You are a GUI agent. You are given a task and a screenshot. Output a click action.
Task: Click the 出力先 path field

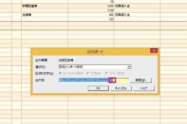94,80
